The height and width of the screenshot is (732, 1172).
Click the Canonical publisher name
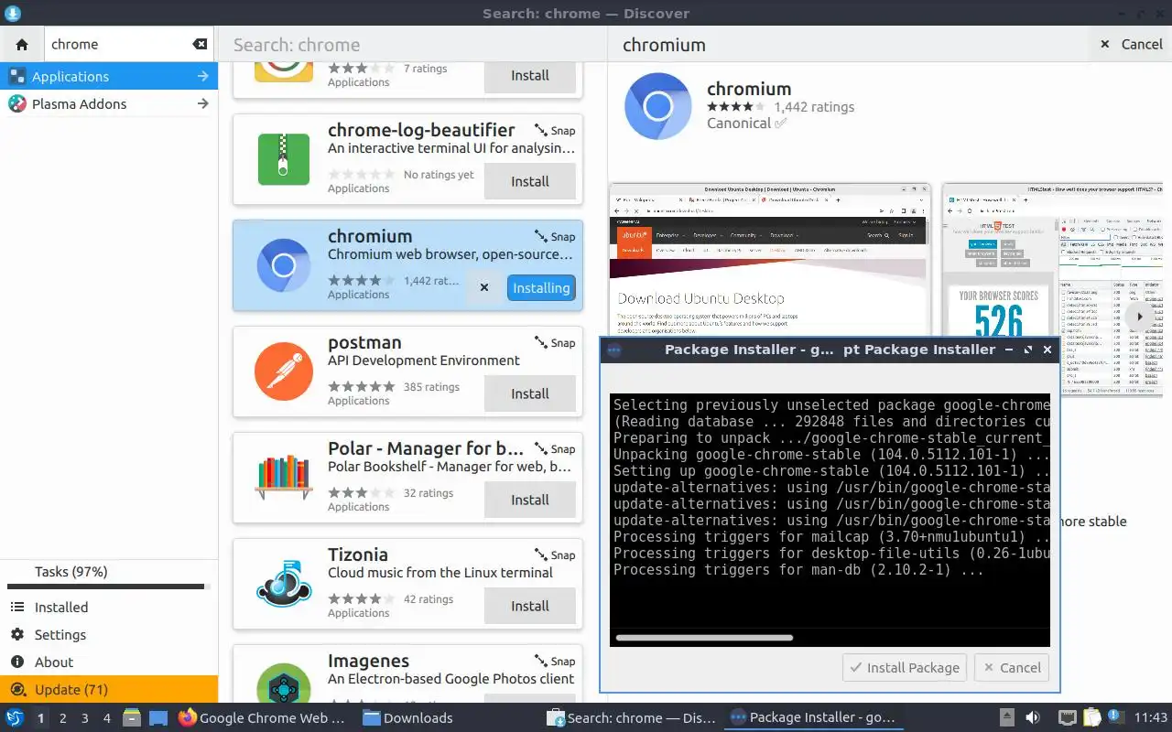pyautogui.click(x=738, y=124)
